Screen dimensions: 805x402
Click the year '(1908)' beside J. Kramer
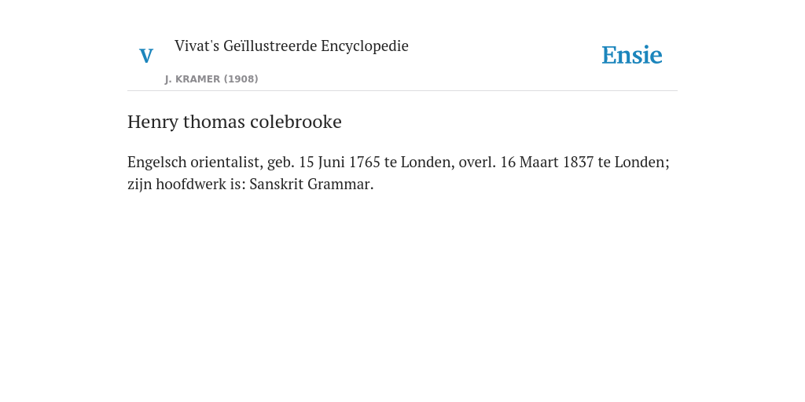pyautogui.click(x=241, y=79)
